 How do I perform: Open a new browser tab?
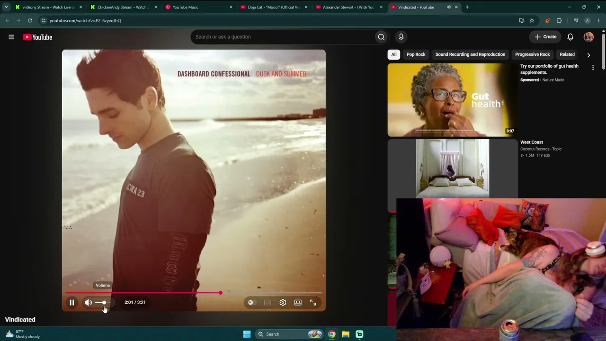click(x=467, y=7)
